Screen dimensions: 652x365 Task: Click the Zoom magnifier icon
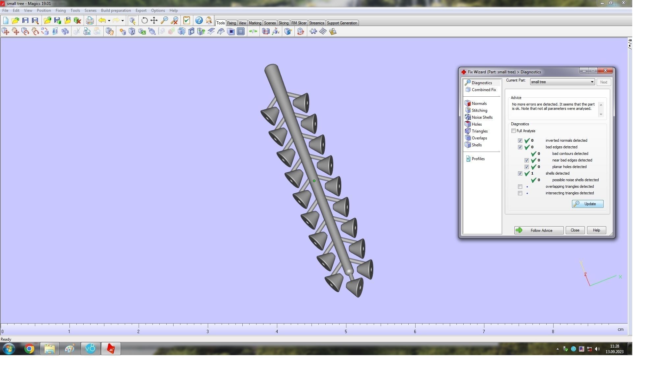pyautogui.click(x=164, y=21)
